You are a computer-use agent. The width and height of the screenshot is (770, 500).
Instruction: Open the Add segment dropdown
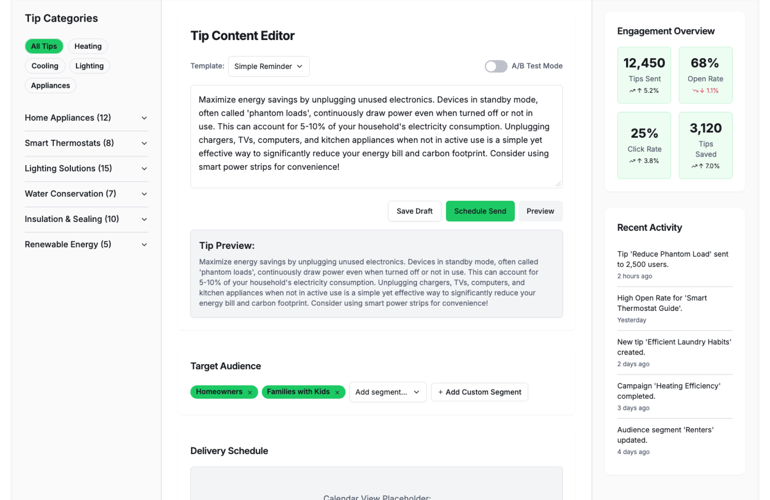(x=387, y=392)
